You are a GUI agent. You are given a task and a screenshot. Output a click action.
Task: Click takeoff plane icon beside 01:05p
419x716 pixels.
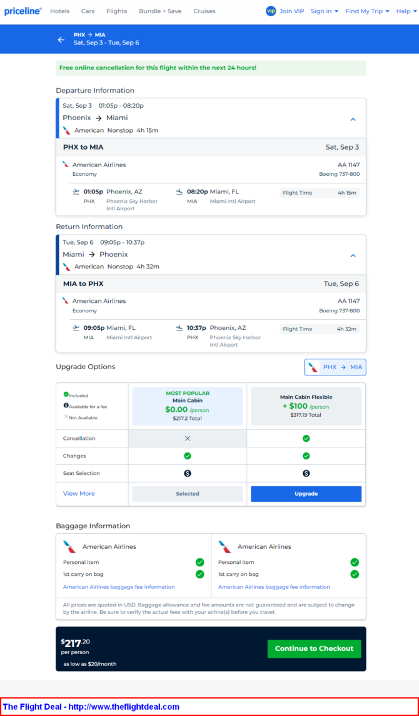[x=76, y=192]
